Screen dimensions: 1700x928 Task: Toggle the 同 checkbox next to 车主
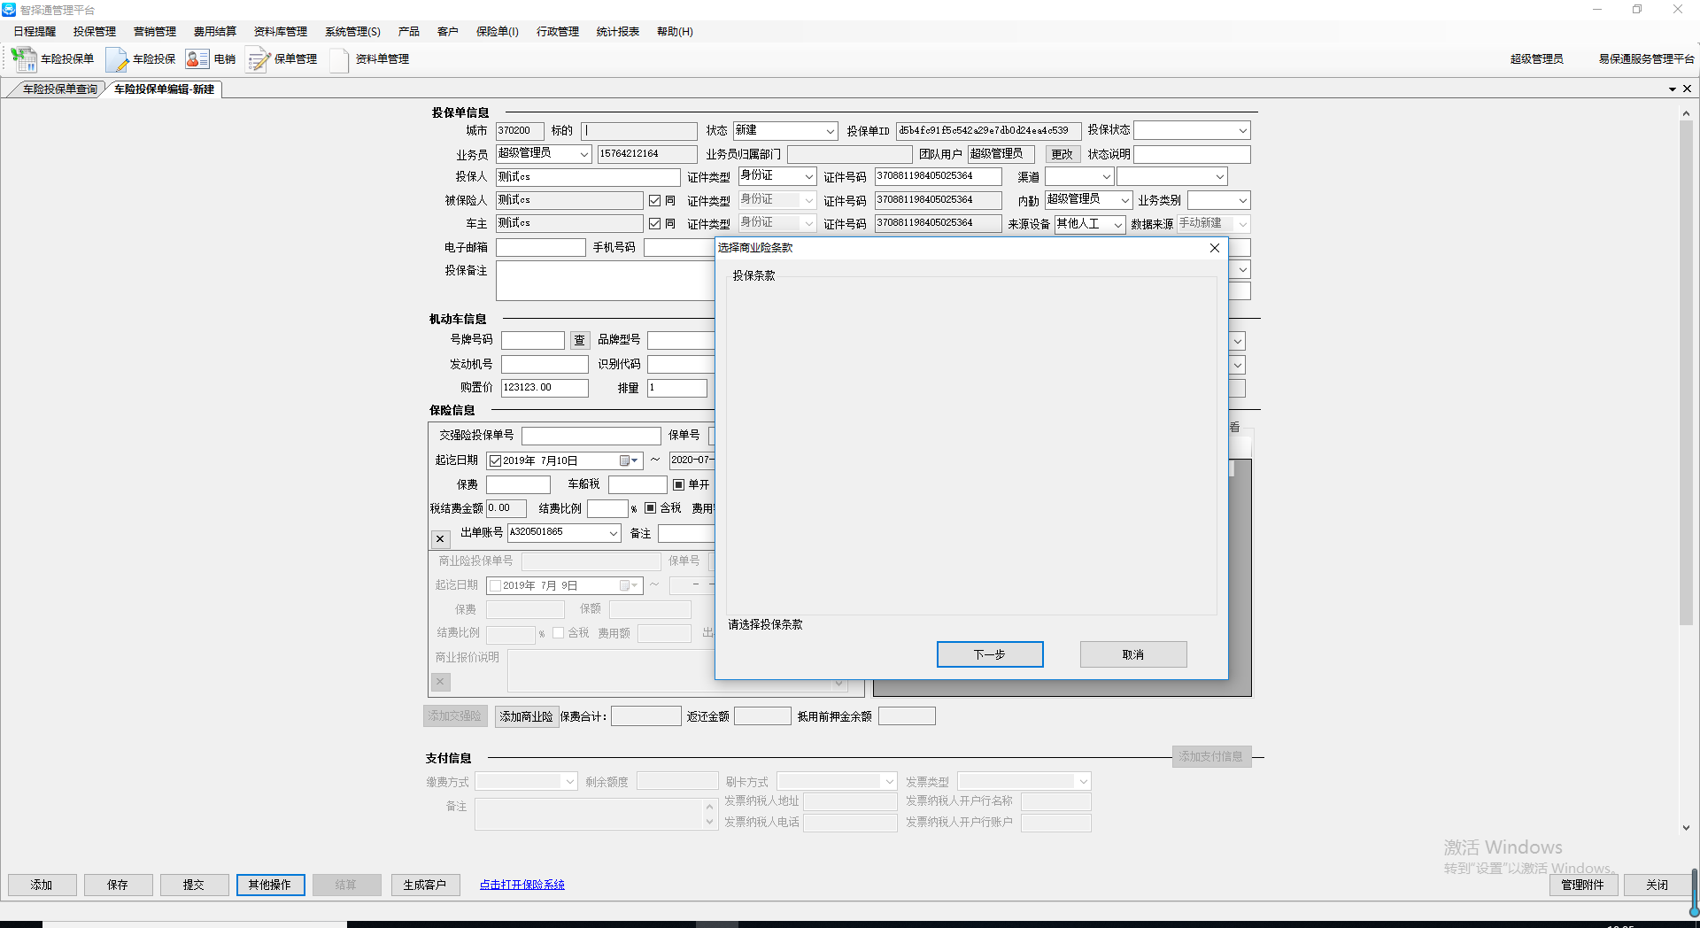point(655,224)
